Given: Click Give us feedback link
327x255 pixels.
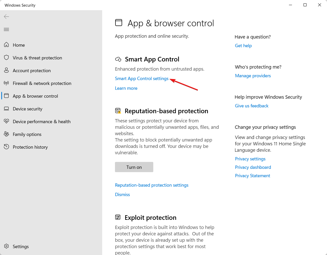Looking at the screenshot, I should click(x=252, y=106).
